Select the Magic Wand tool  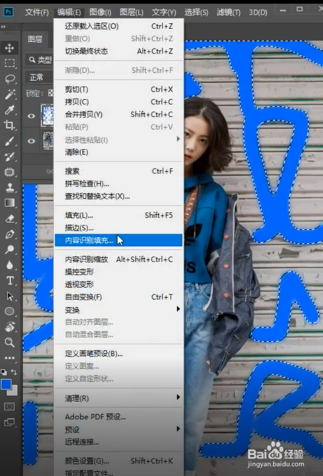pos(10,94)
